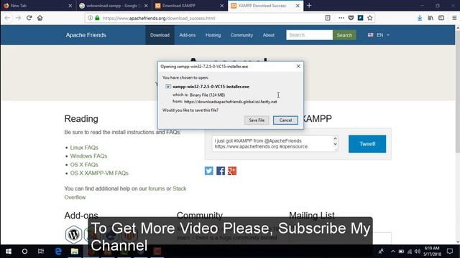The image size is (460, 258).
Task: Open the Community menu item
Action: [x=241, y=35]
